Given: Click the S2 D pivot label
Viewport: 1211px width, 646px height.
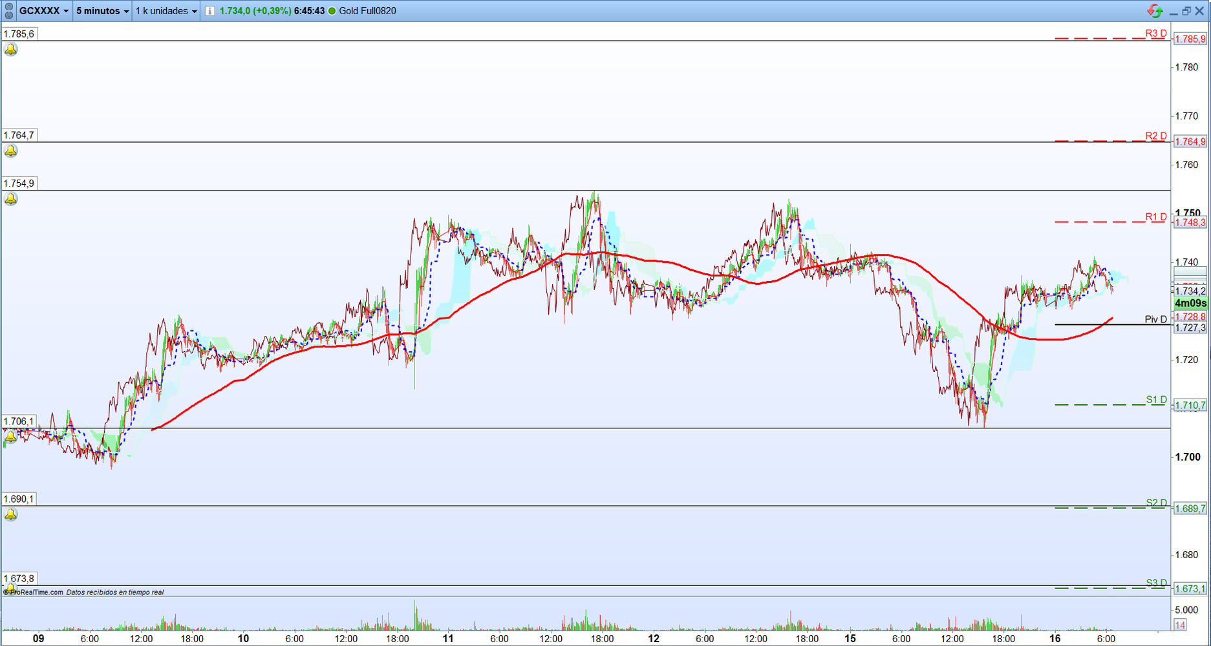Looking at the screenshot, I should 1157,503.
